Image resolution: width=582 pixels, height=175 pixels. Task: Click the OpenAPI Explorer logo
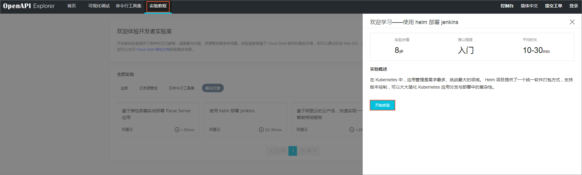tap(29, 6)
